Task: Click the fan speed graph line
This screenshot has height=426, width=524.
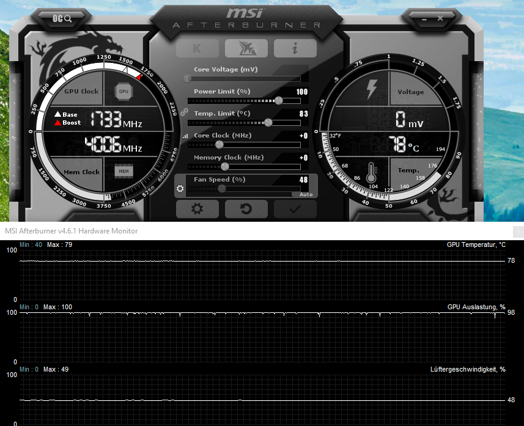Action: click(x=262, y=400)
